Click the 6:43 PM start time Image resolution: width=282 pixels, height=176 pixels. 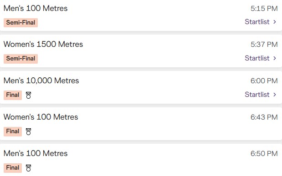tap(264, 117)
